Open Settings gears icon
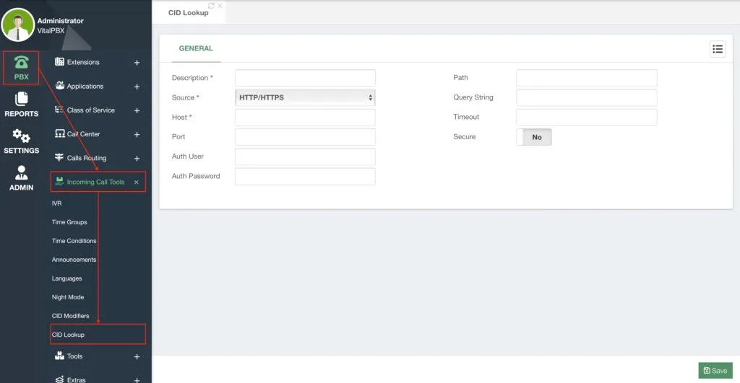Viewport: 740px width, 383px height. point(21,141)
